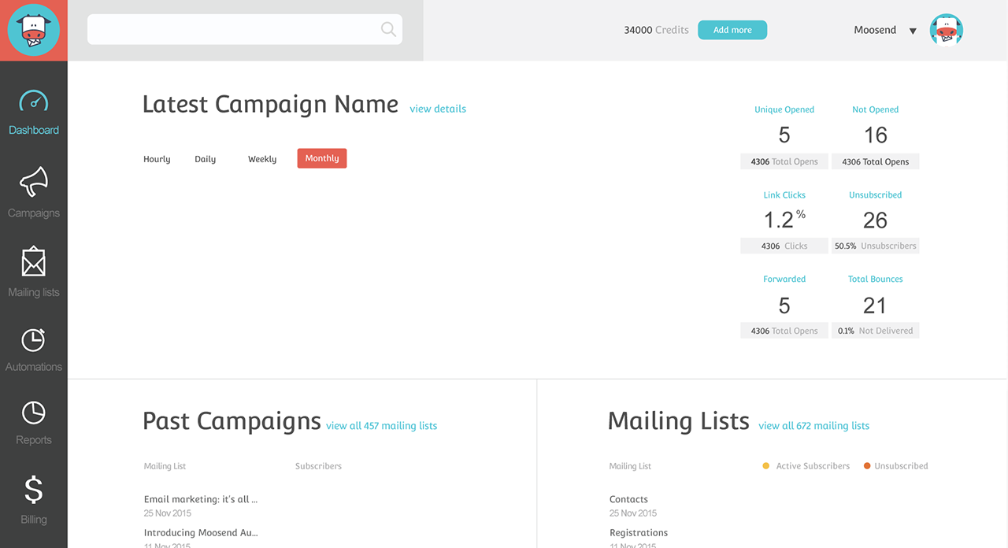The image size is (1008, 548).
Task: Open Billing dollar sign icon
Action: tap(33, 490)
